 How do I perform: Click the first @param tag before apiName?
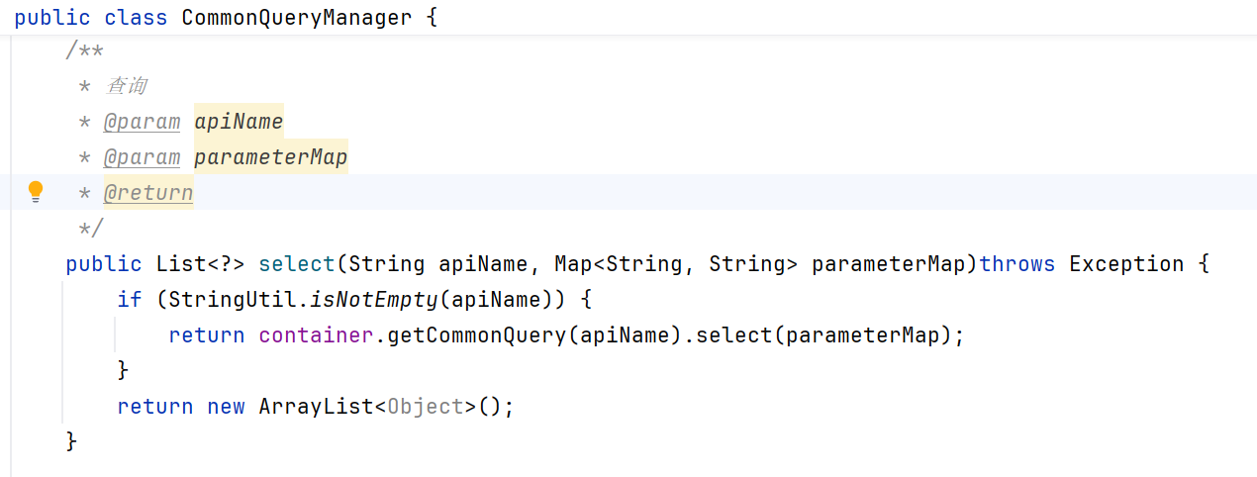point(142,122)
